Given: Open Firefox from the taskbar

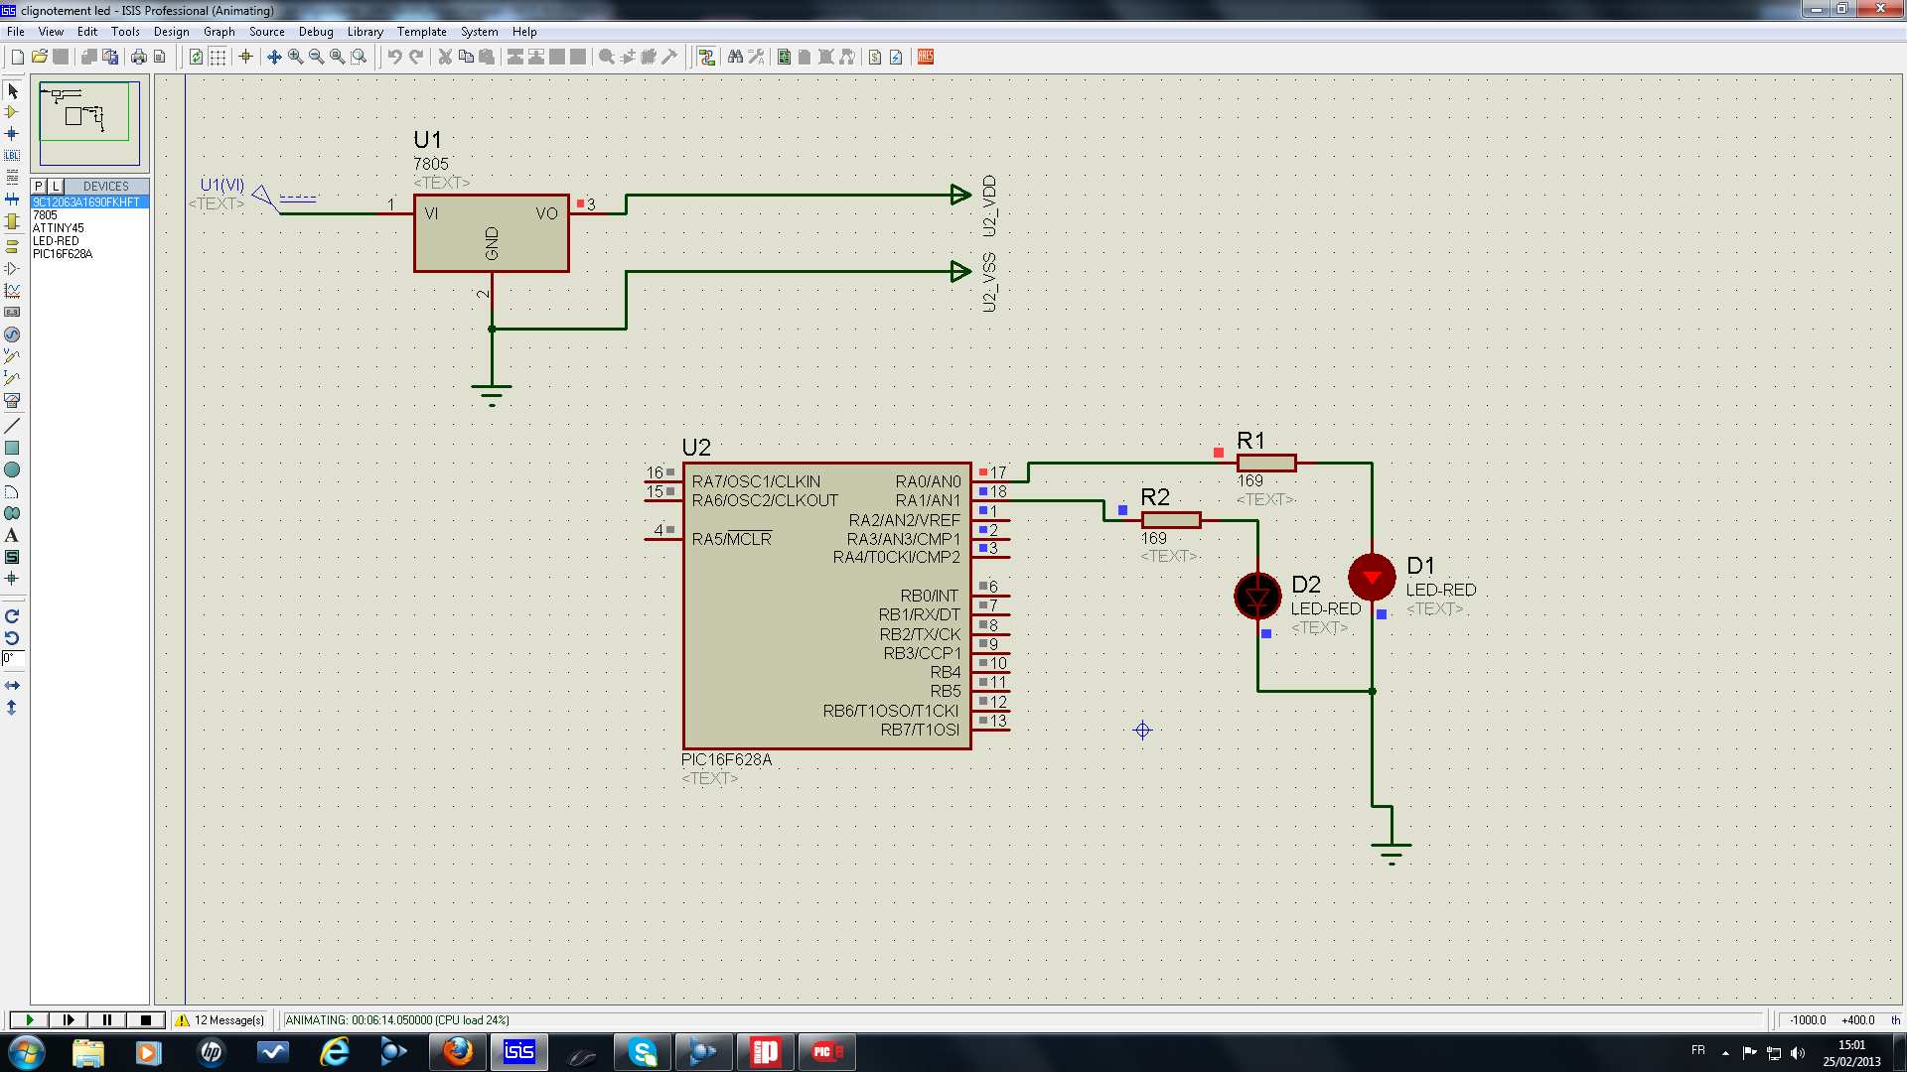Looking at the screenshot, I should pyautogui.click(x=458, y=1051).
